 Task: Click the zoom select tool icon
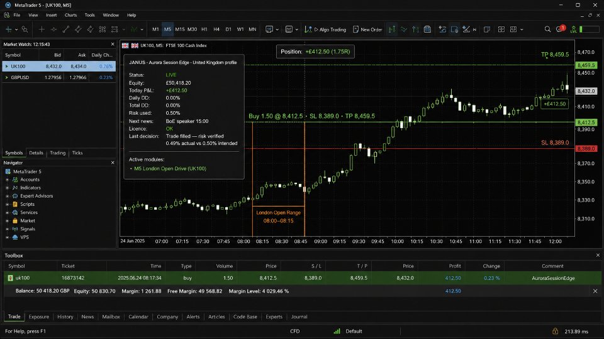click(25, 30)
